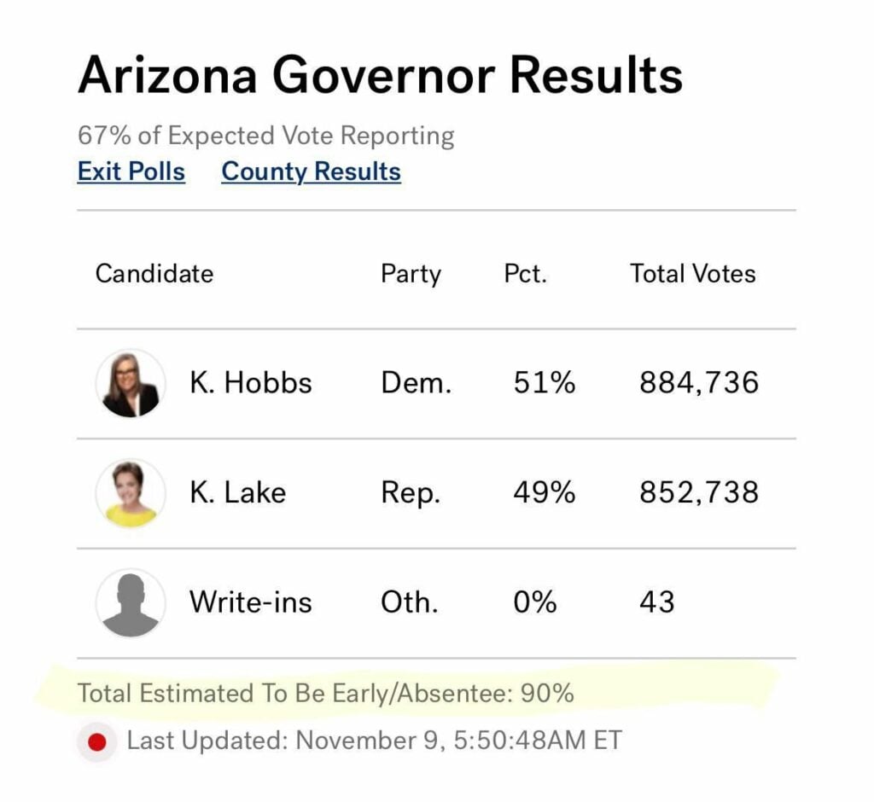This screenshot has height=802, width=874.
Task: Click the red live update indicator dot
Action: coord(96,741)
